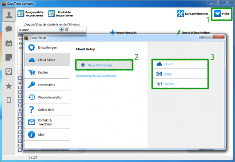Click Neue Verbindung button

[x=104, y=65]
